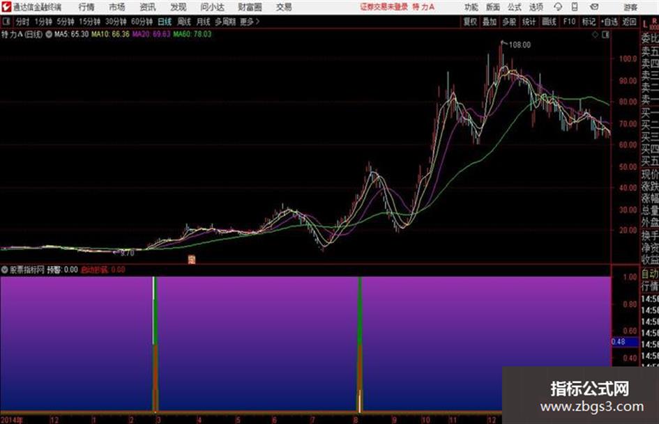
Task: Click the 自选 add to watchlist button
Action: pyautogui.click(x=609, y=22)
